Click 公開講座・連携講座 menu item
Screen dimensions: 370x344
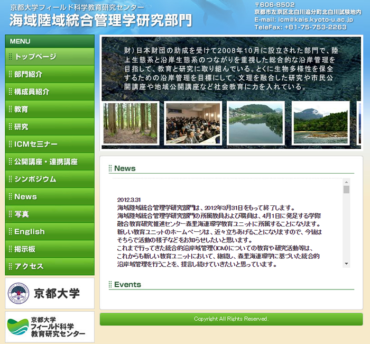point(49,161)
